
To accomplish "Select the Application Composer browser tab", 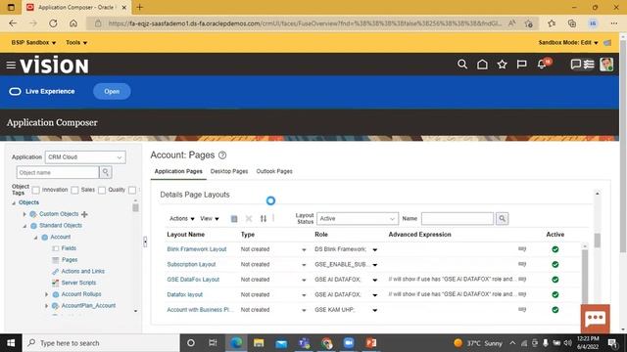I will click(x=76, y=7).
